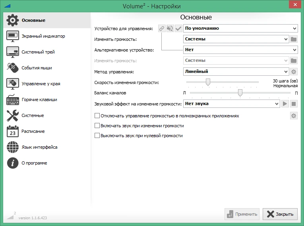Show О программе page

tap(34, 163)
